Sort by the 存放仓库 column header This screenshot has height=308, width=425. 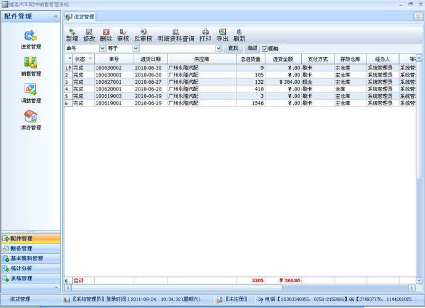(350, 59)
